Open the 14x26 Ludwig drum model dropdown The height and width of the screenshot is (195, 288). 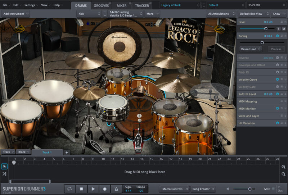[x=126, y=14]
